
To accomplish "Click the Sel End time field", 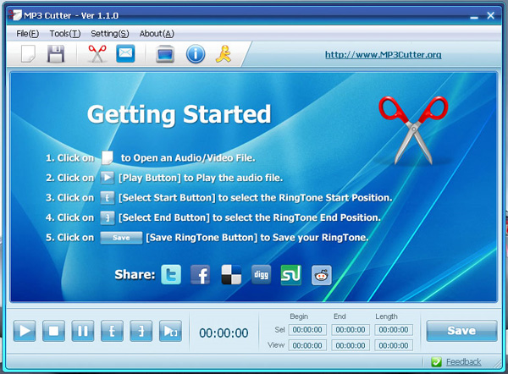I will coord(351,330).
